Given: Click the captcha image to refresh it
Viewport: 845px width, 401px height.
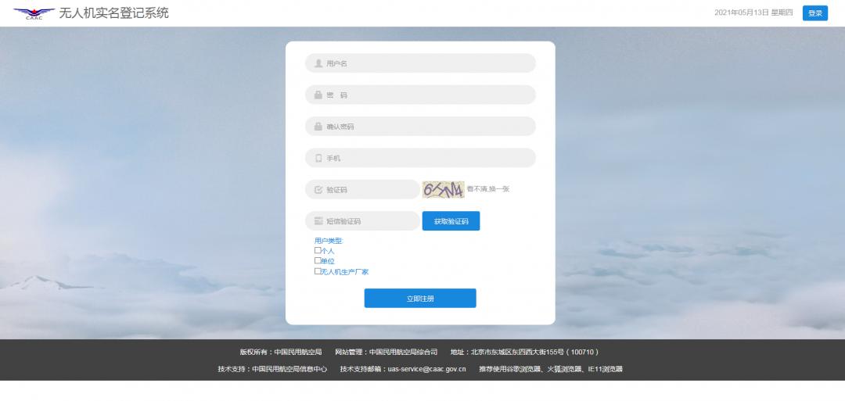Looking at the screenshot, I should click(443, 189).
